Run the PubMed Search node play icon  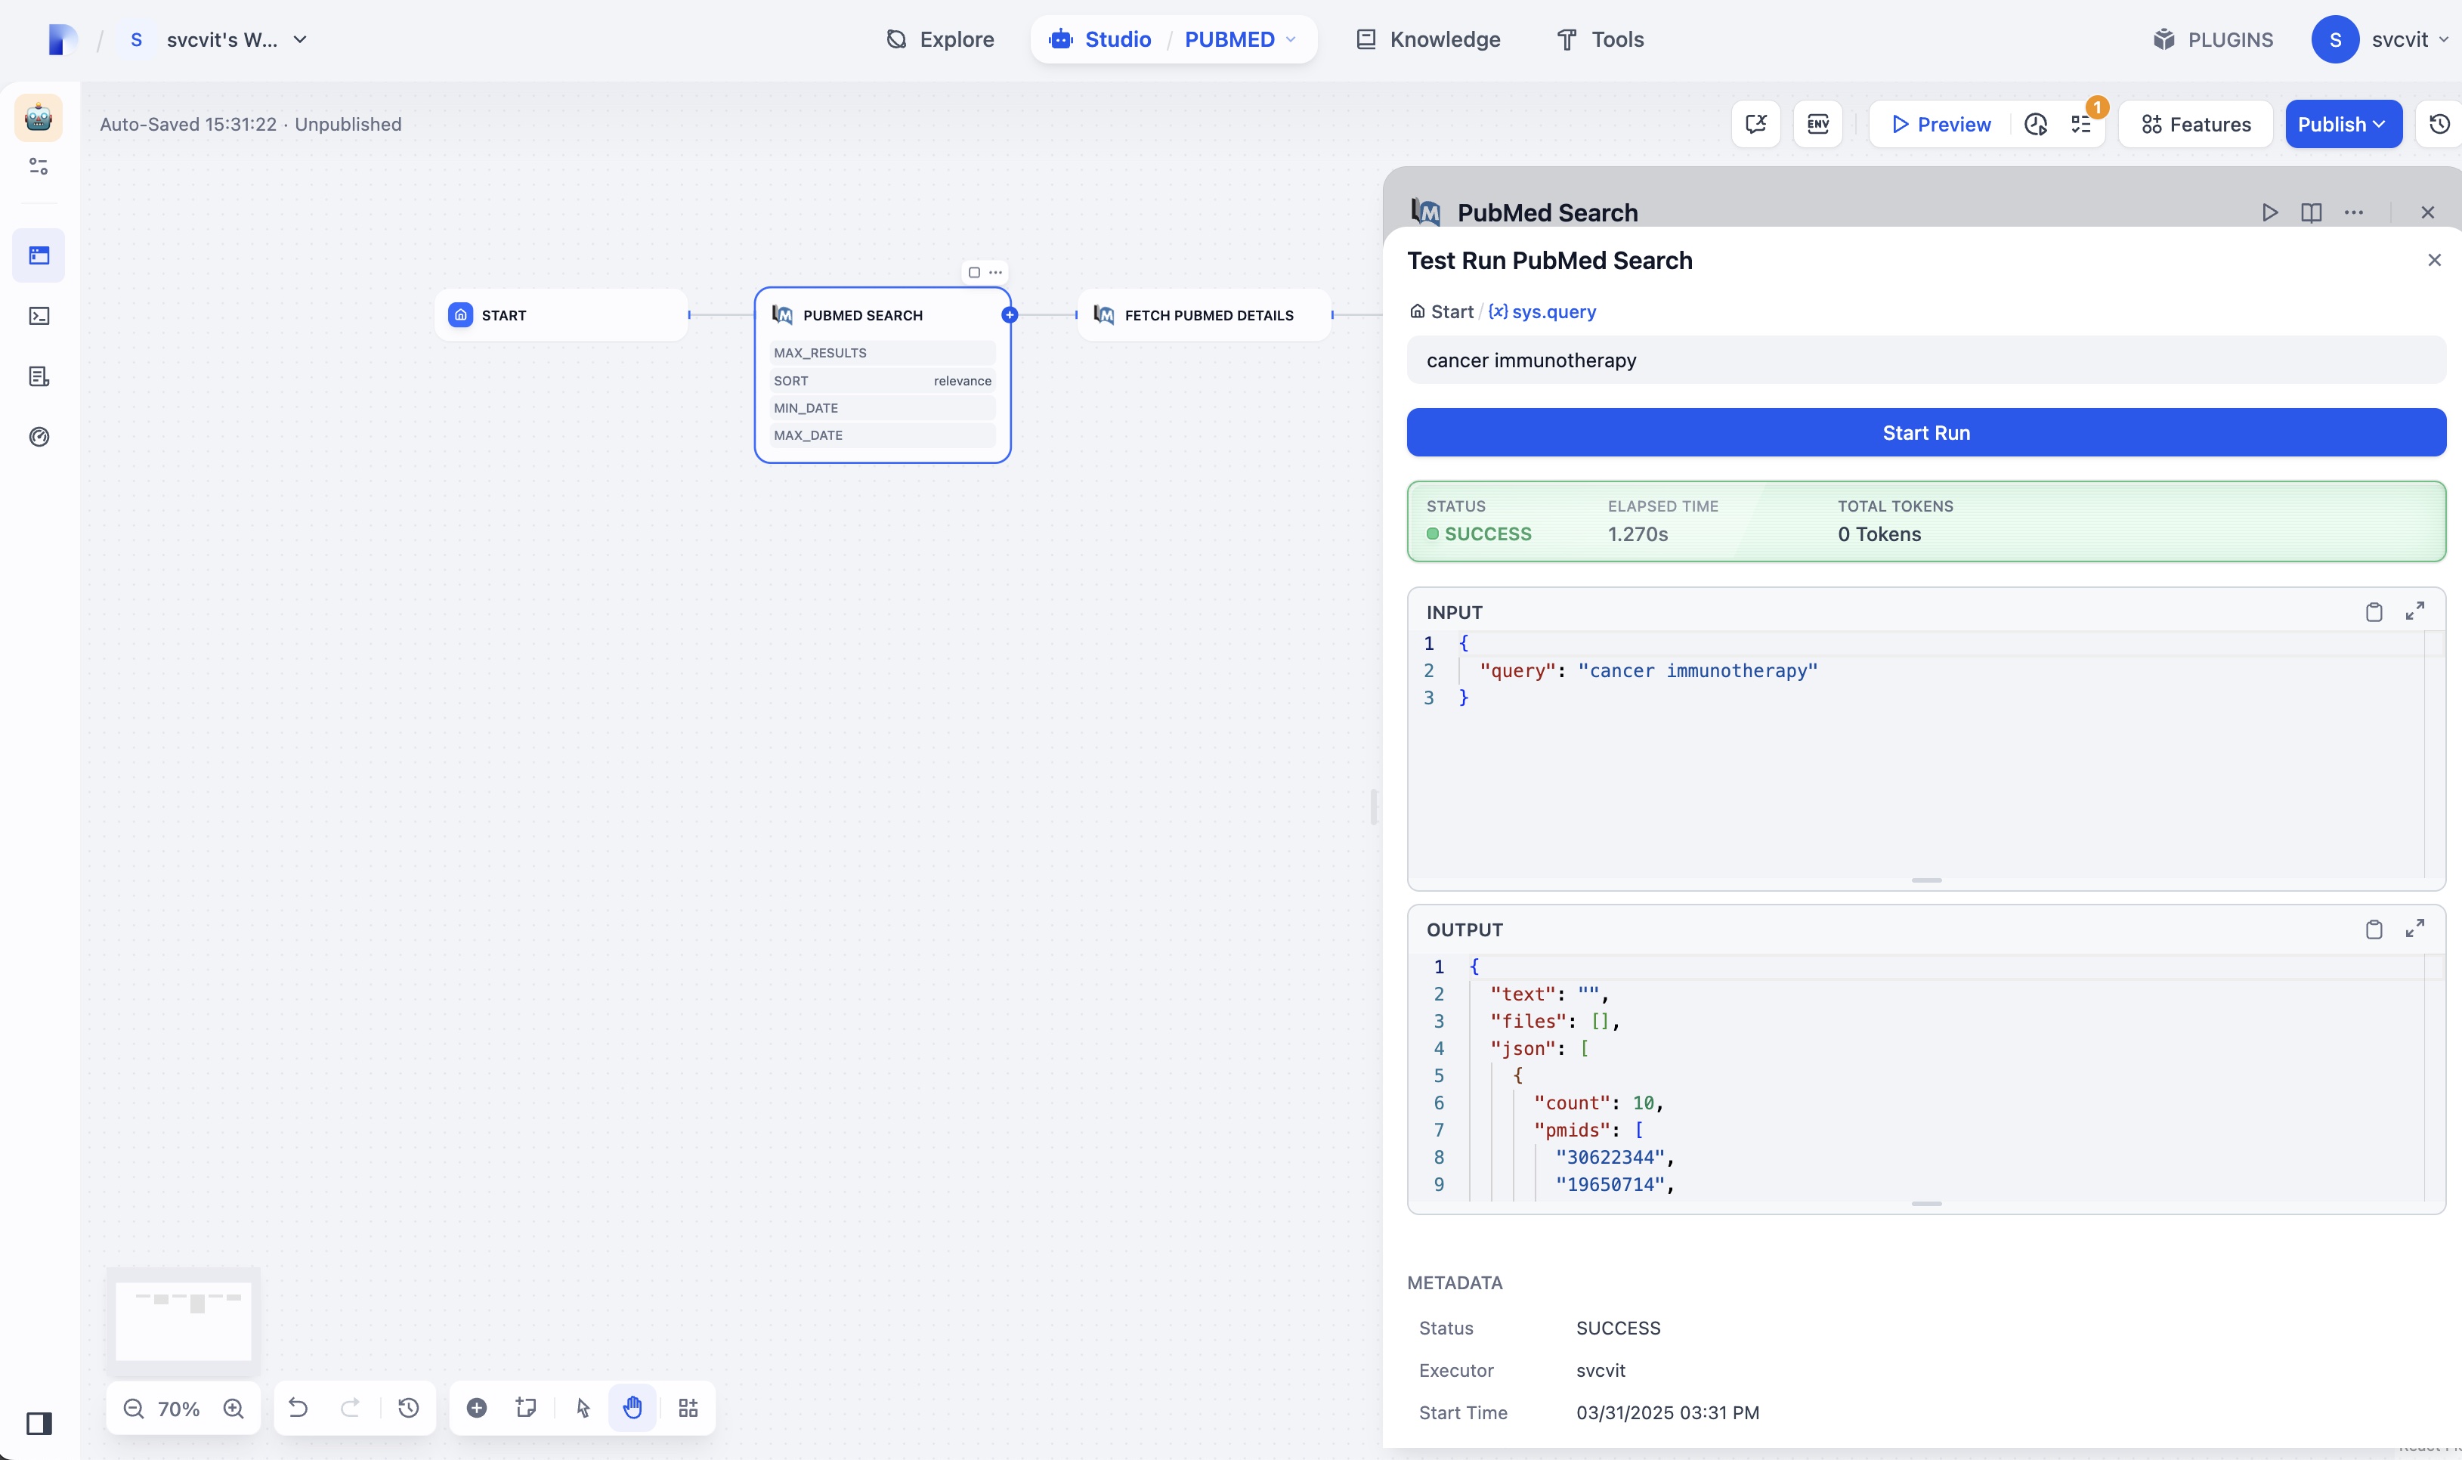click(2269, 212)
